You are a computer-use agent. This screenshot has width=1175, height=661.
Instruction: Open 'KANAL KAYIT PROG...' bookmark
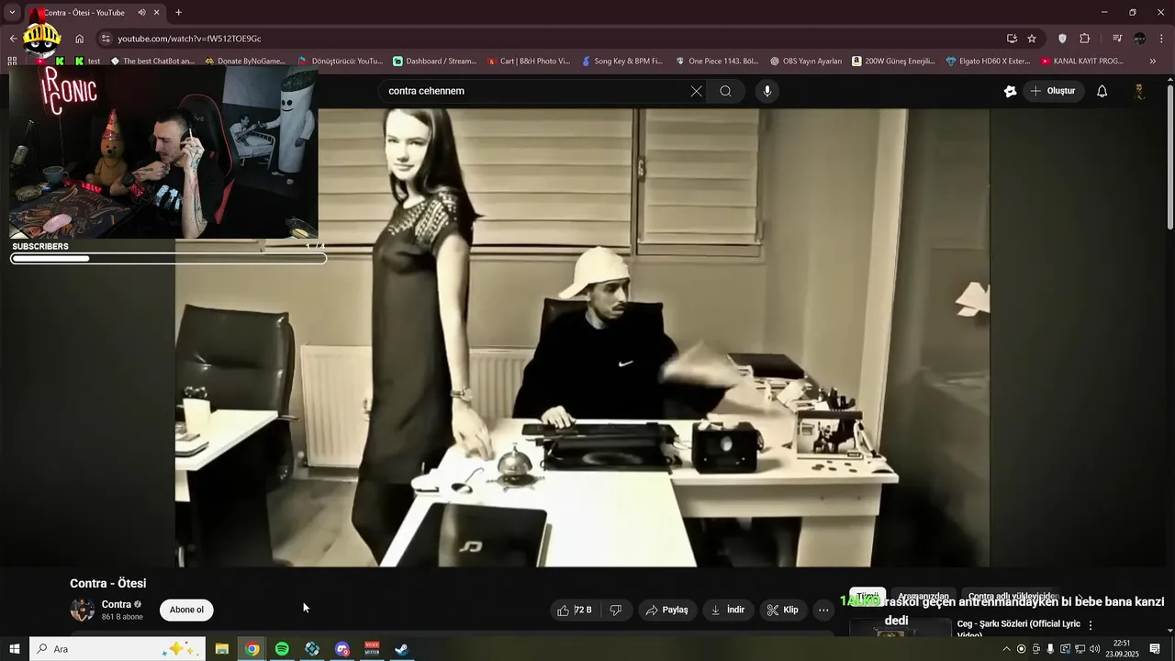pyautogui.click(x=1082, y=62)
